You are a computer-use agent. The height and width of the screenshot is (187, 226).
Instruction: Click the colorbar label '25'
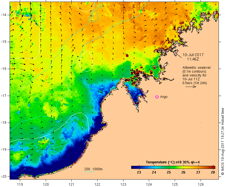pos(169,172)
